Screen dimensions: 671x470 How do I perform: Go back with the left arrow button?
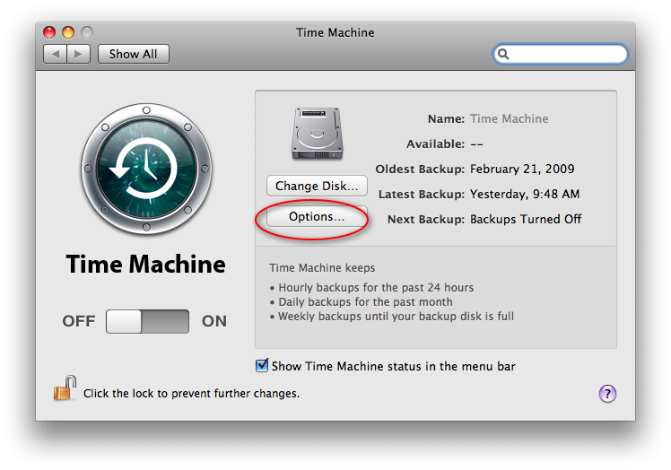tap(56, 54)
